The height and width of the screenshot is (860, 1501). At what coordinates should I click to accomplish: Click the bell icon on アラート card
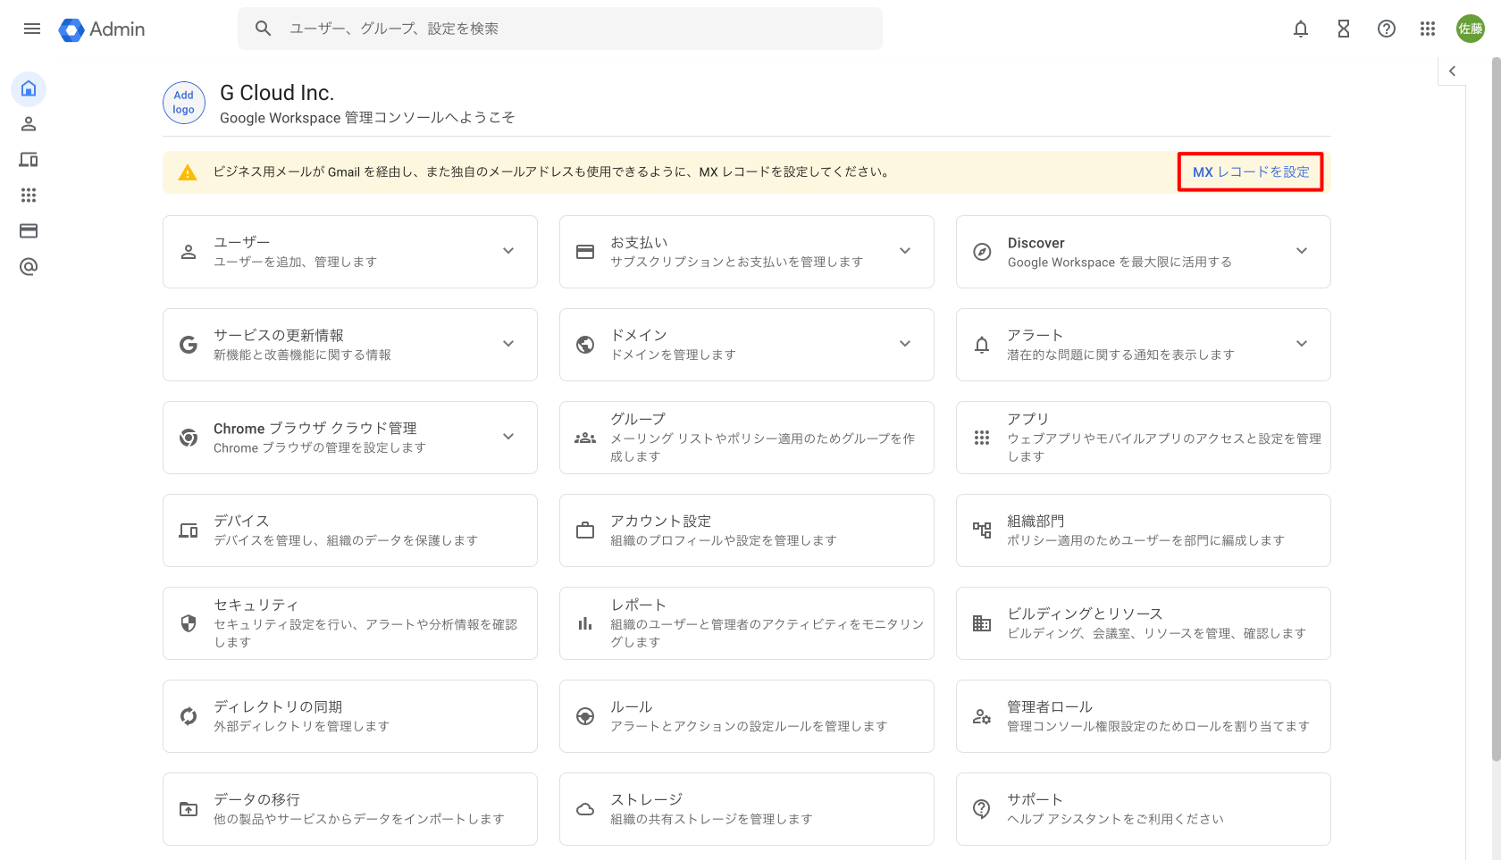coord(982,345)
